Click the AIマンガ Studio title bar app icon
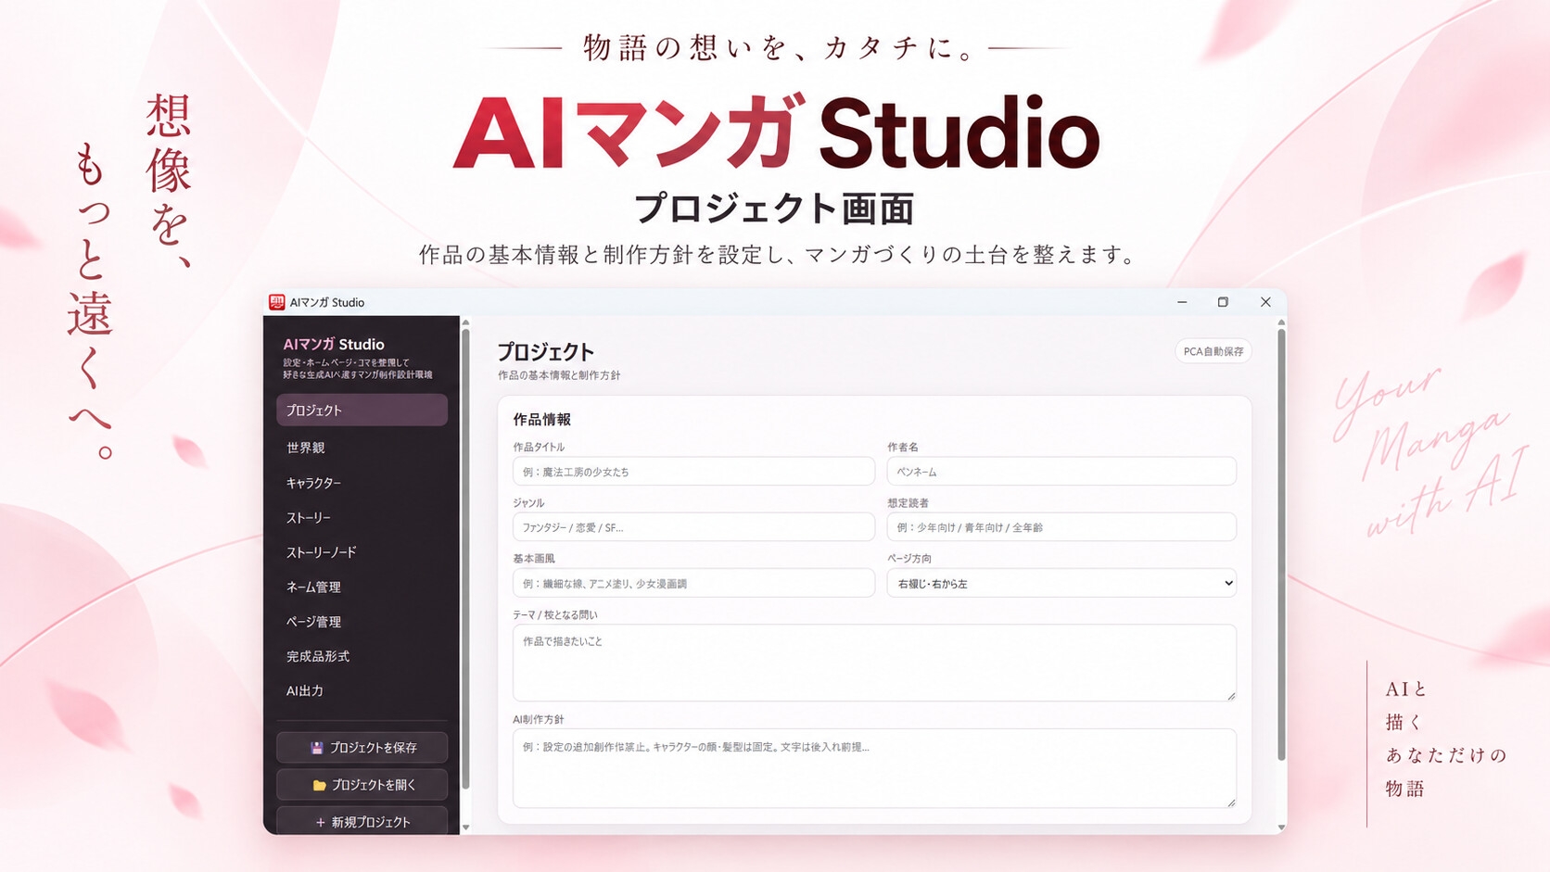1550x872 pixels. (276, 302)
